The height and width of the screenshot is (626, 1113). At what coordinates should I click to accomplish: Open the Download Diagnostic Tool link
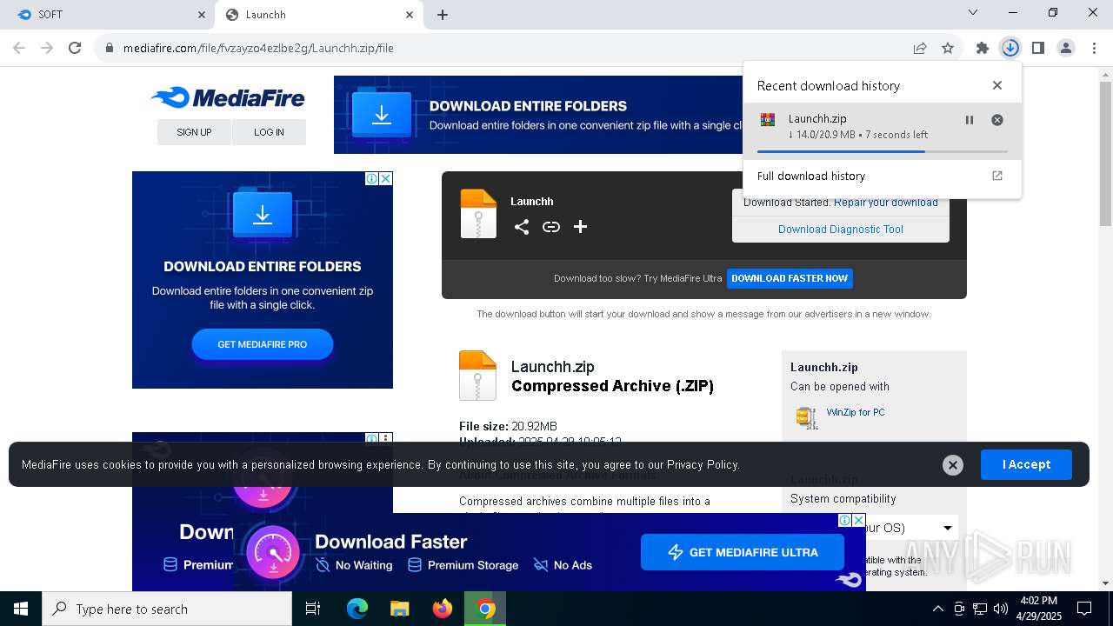[x=841, y=230]
